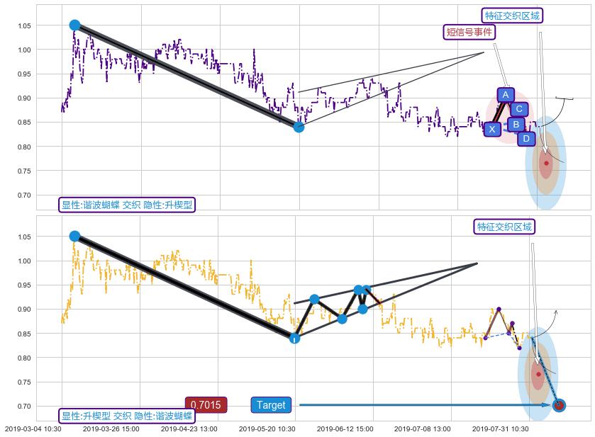Click blue trendline end marker in upper chart
This screenshot has height=437, width=595.
coord(299,127)
